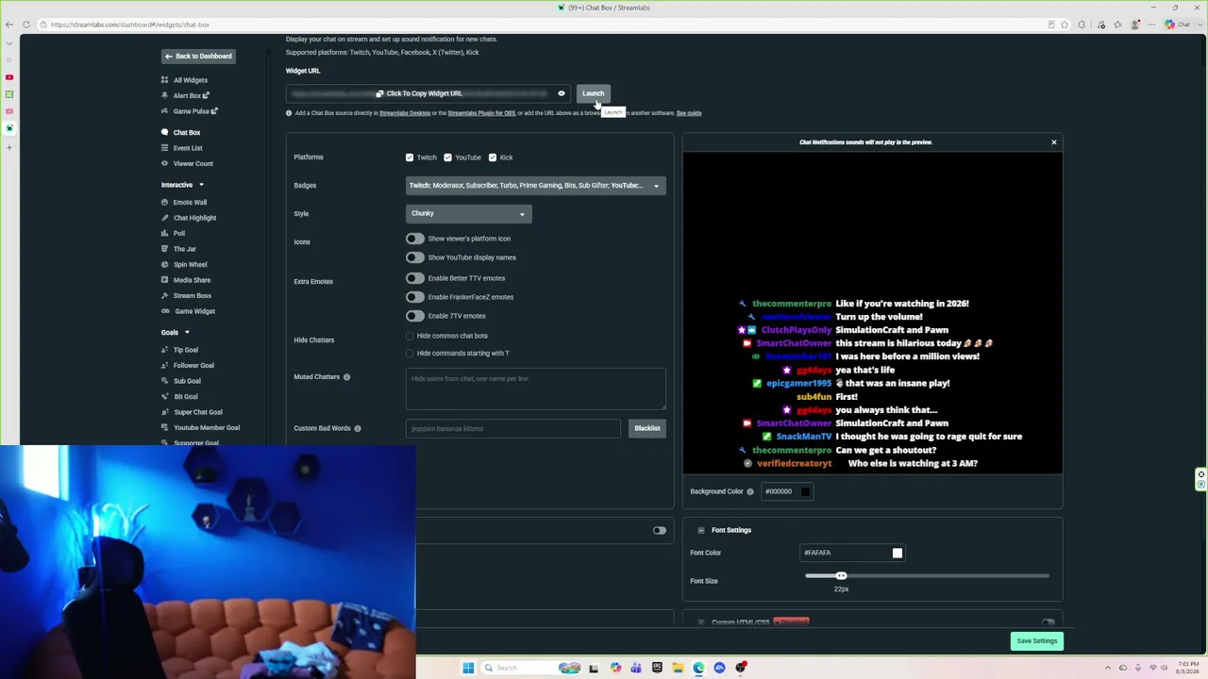1208x679 pixels.
Task: Open Stream Boss widget
Action: [192, 296]
